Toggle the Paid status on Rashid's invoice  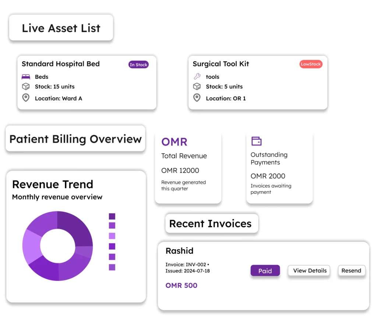point(265,271)
